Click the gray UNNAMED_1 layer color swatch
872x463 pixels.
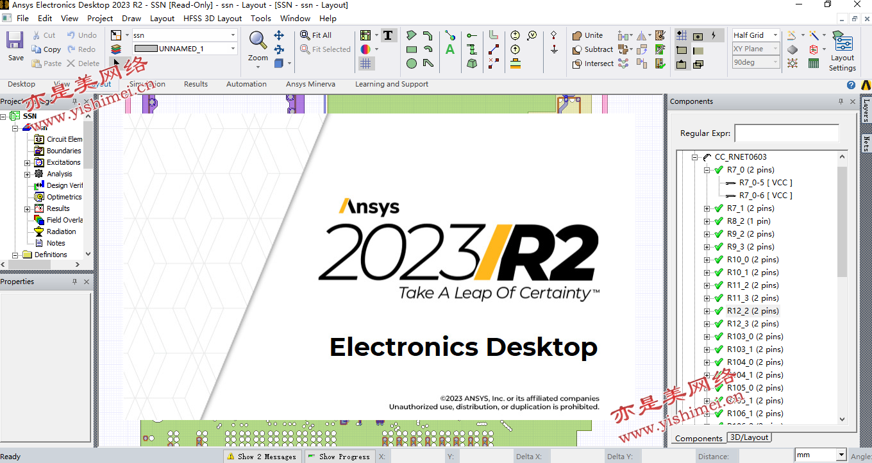click(146, 49)
